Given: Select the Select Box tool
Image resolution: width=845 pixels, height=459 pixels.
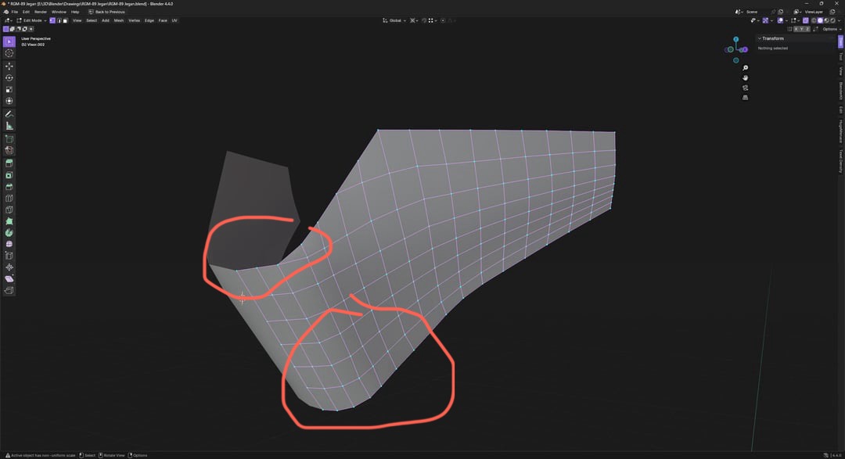Looking at the screenshot, I should point(9,41).
